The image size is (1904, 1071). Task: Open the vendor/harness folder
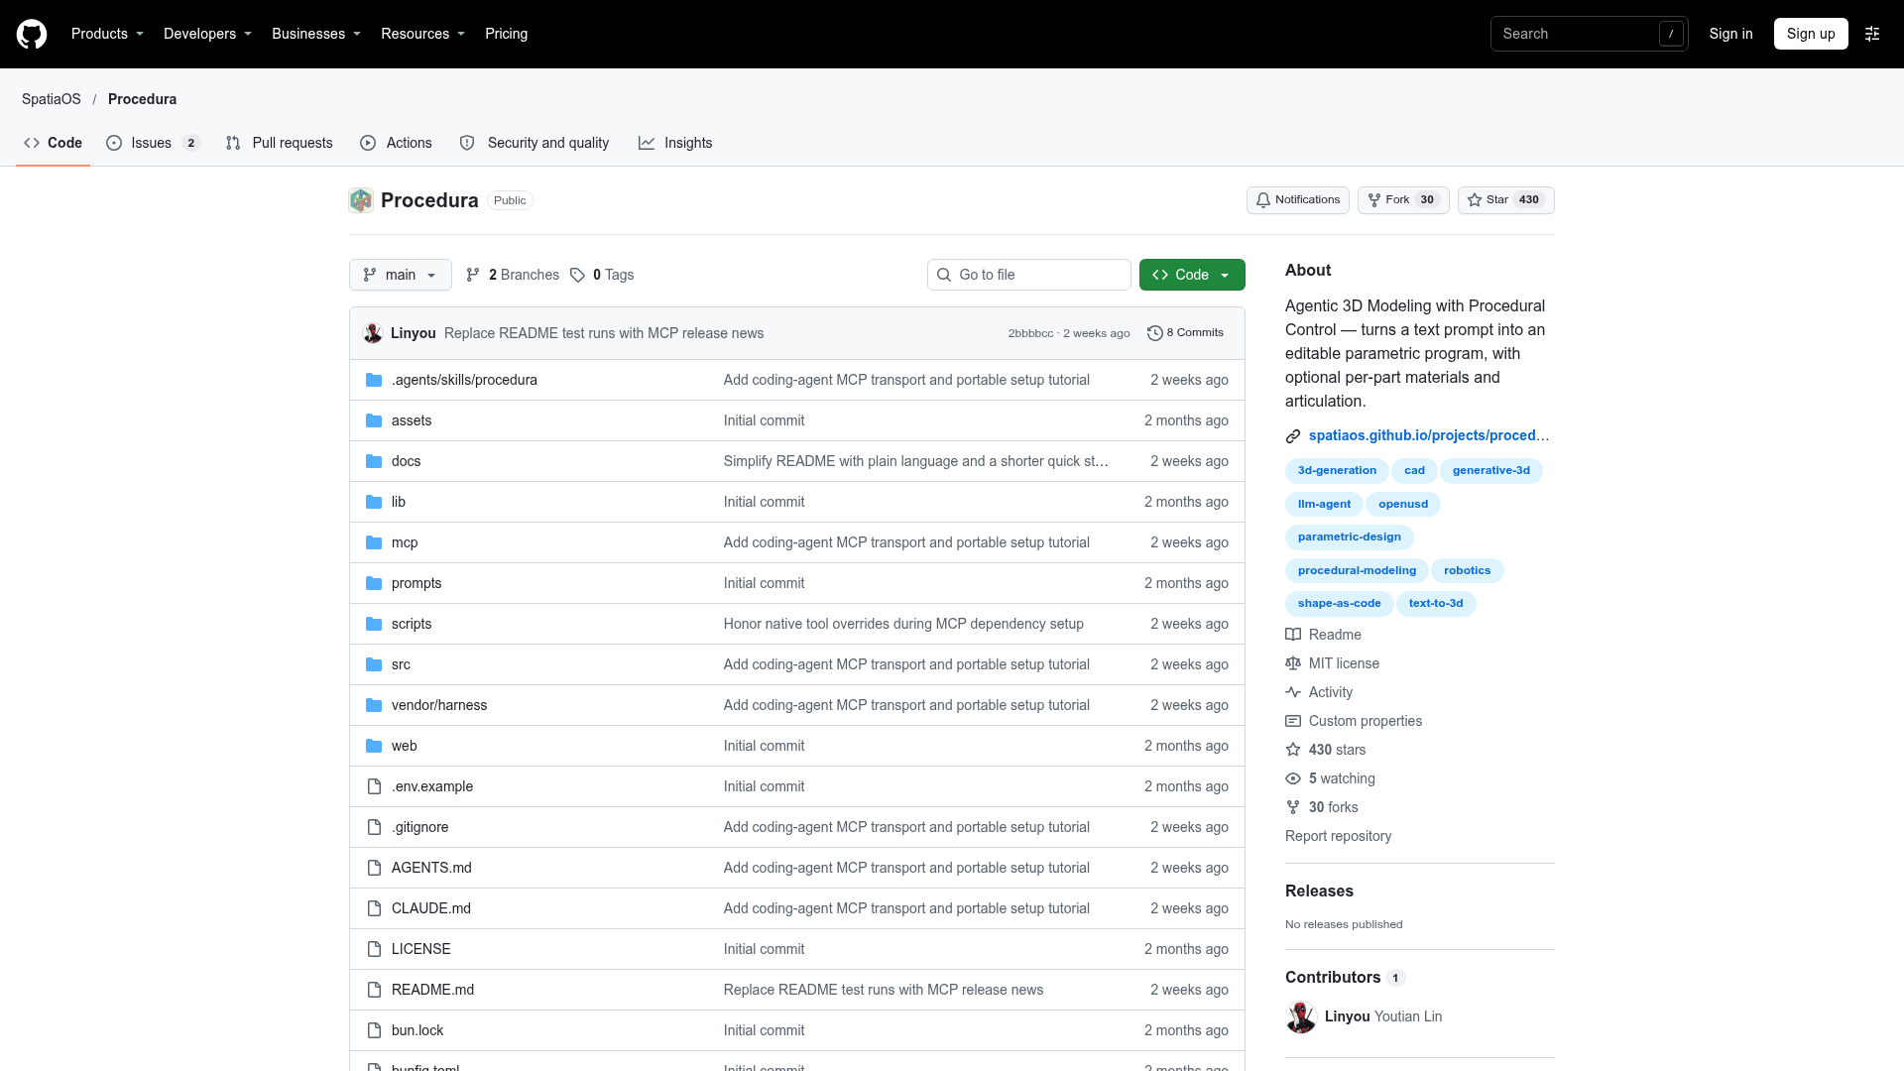pyautogui.click(x=439, y=705)
